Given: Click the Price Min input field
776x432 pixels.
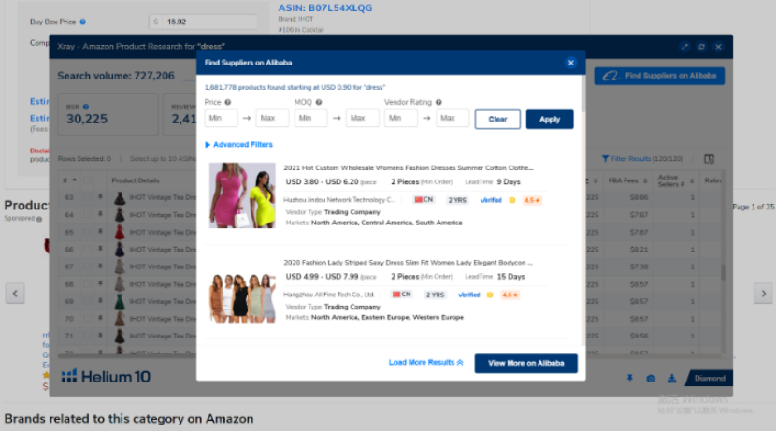Looking at the screenshot, I should [x=221, y=119].
